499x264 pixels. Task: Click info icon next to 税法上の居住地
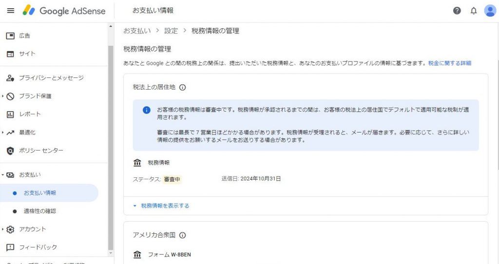pyautogui.click(x=182, y=87)
